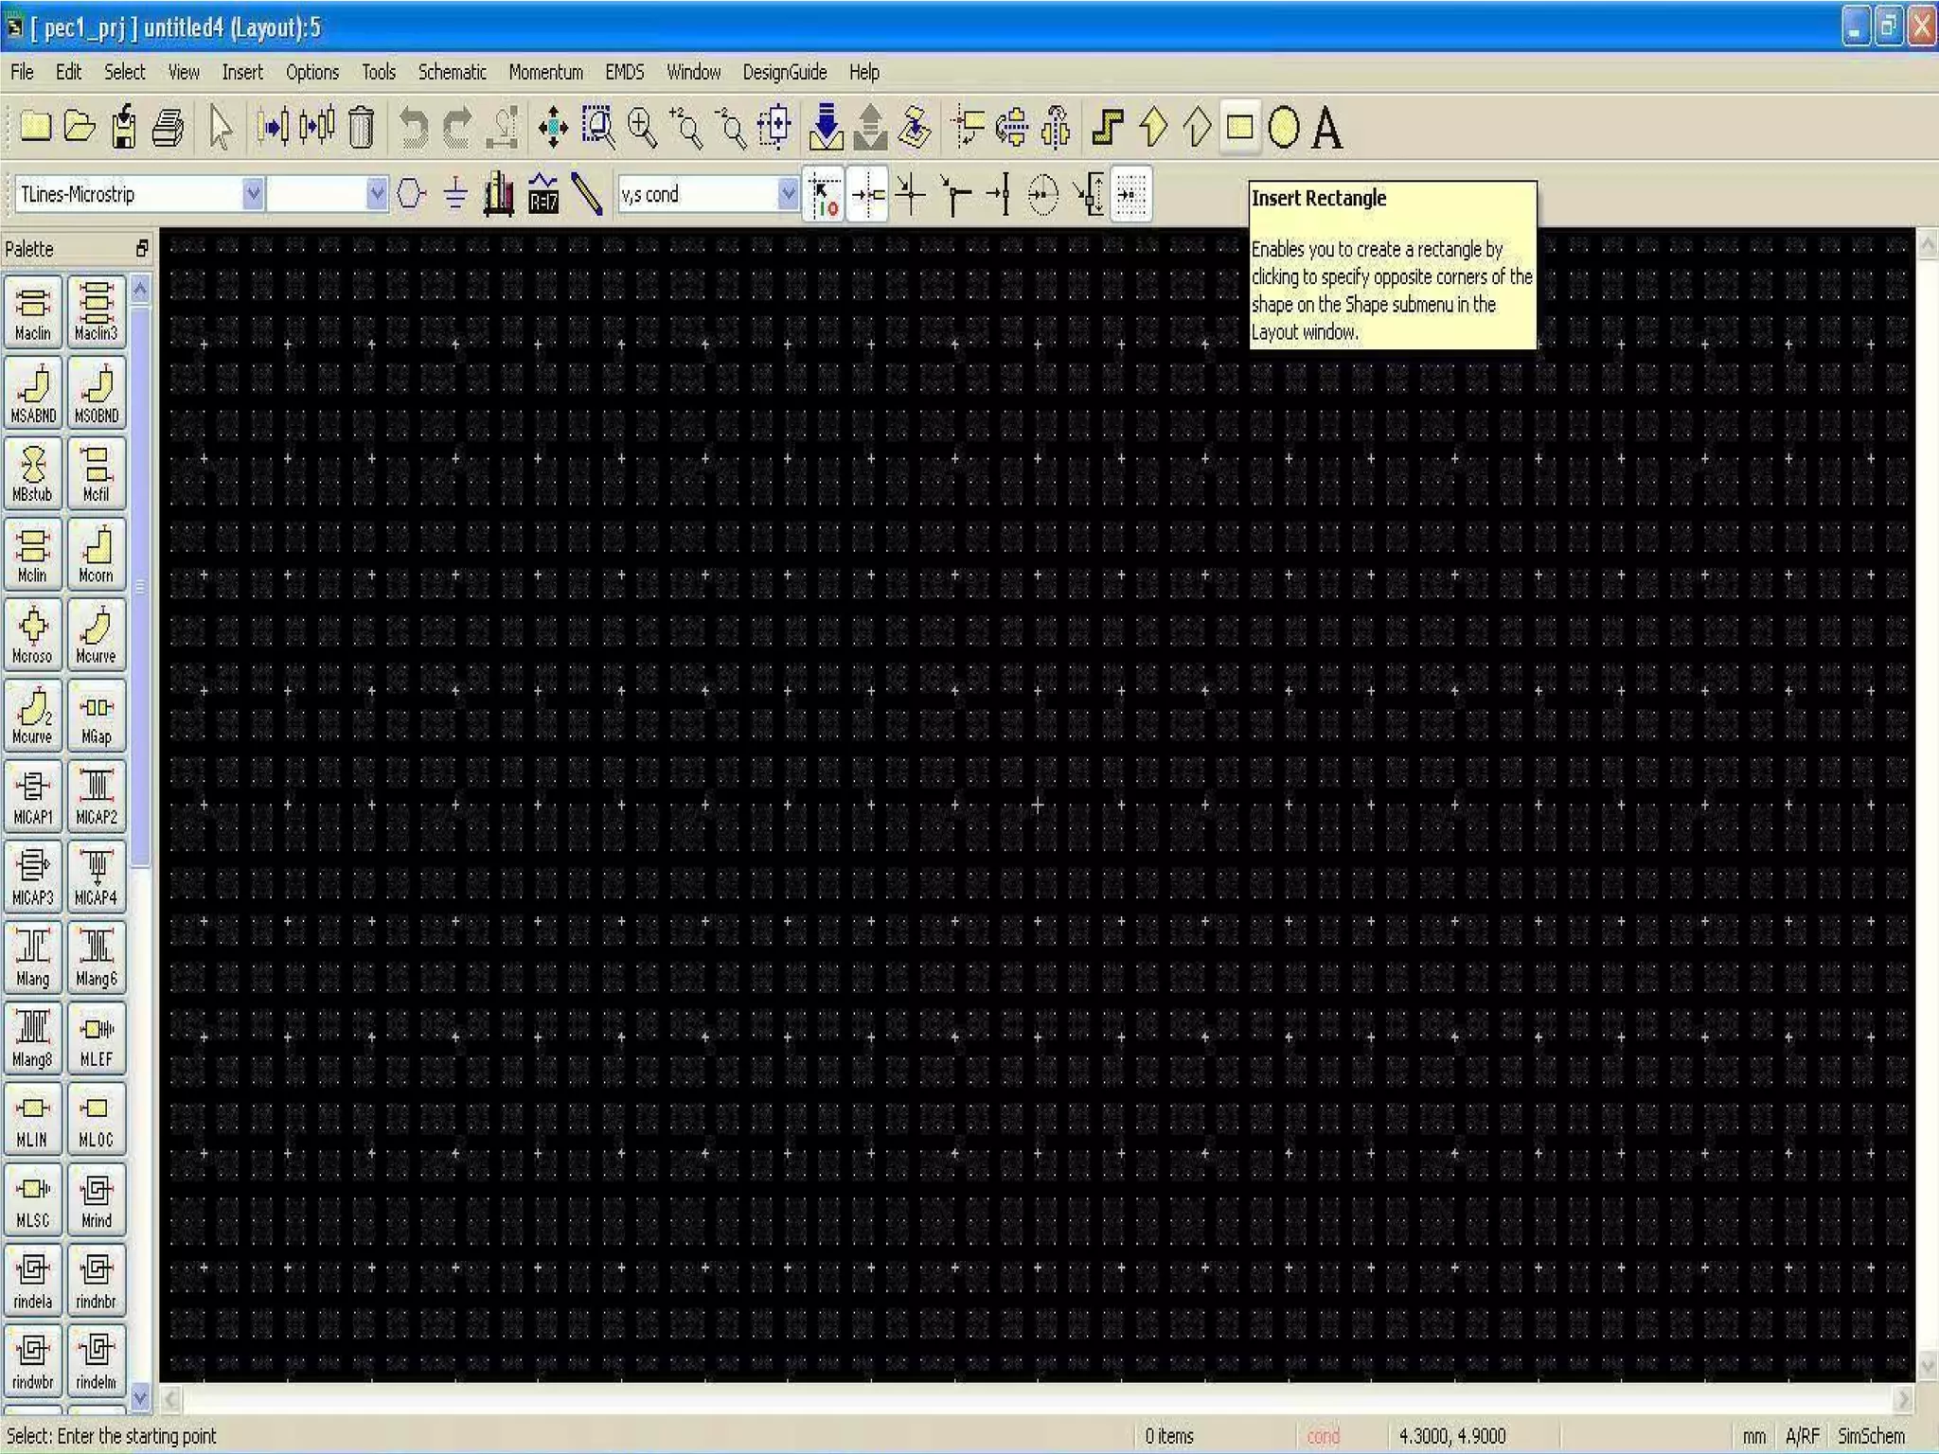Click the SimSchem status bar button

coord(1870,1436)
